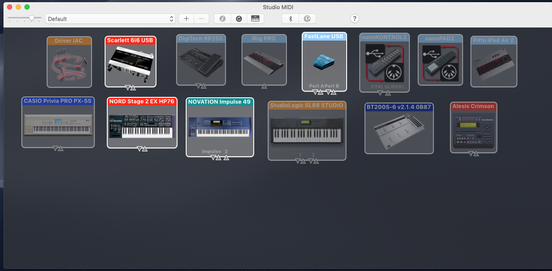Select the NORD Stage 2 EX HP76 keyboard
Screen dimensions: 552x271
[x=142, y=123]
